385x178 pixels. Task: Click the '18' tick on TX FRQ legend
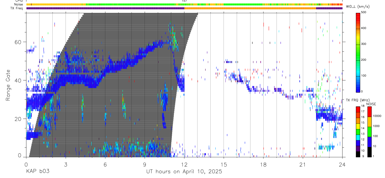point(363,106)
